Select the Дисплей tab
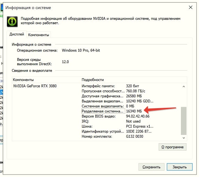Image resolution: width=199 pixels, height=177 pixels. point(17,34)
